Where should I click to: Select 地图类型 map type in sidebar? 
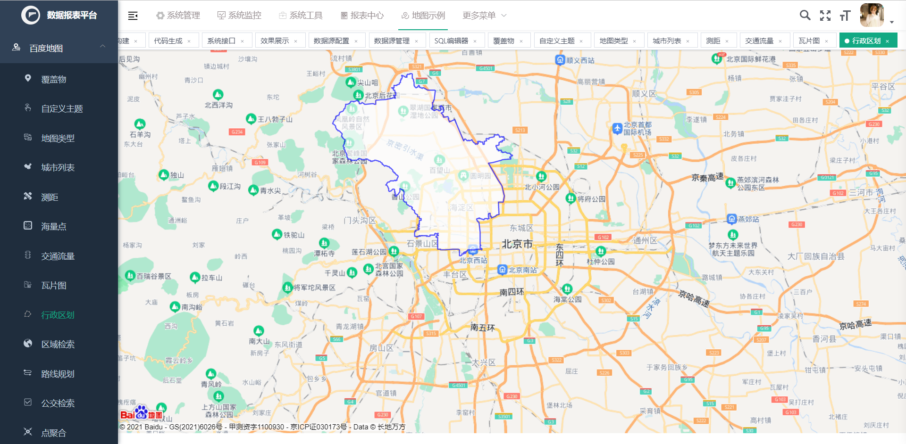58,138
